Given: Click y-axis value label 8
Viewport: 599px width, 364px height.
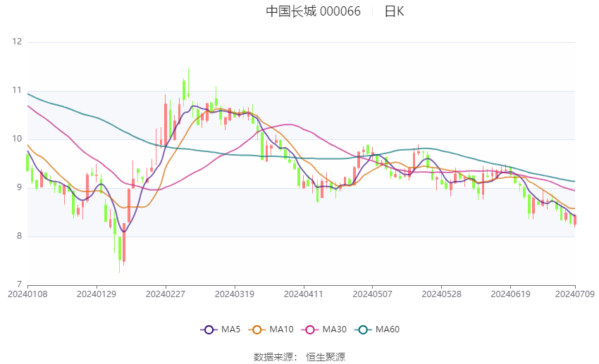Looking at the screenshot, I should pos(20,236).
